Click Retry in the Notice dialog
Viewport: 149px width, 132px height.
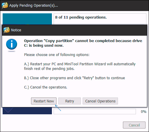click(70, 101)
